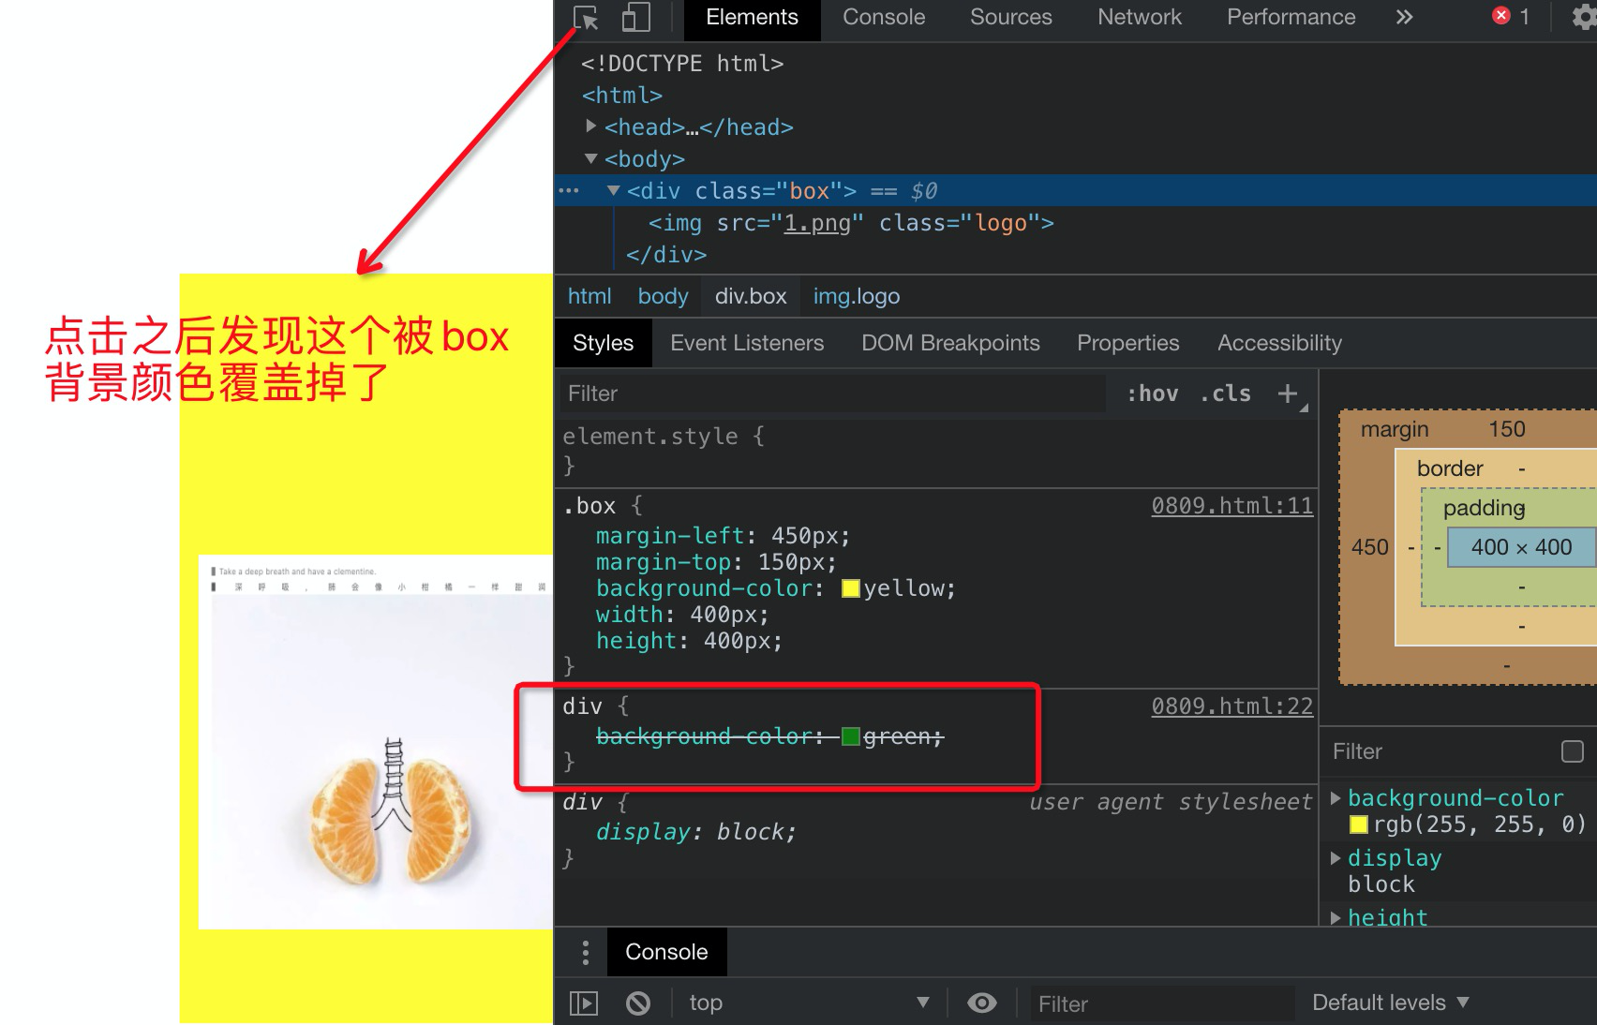Image resolution: width=1597 pixels, height=1025 pixels.
Task: Focus the console Filter input
Action: 1162,1003
